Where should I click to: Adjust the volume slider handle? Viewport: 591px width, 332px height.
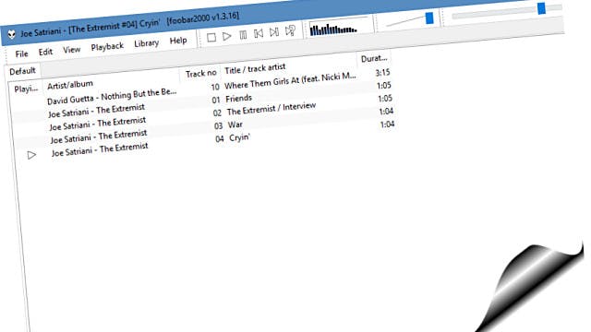429,18
